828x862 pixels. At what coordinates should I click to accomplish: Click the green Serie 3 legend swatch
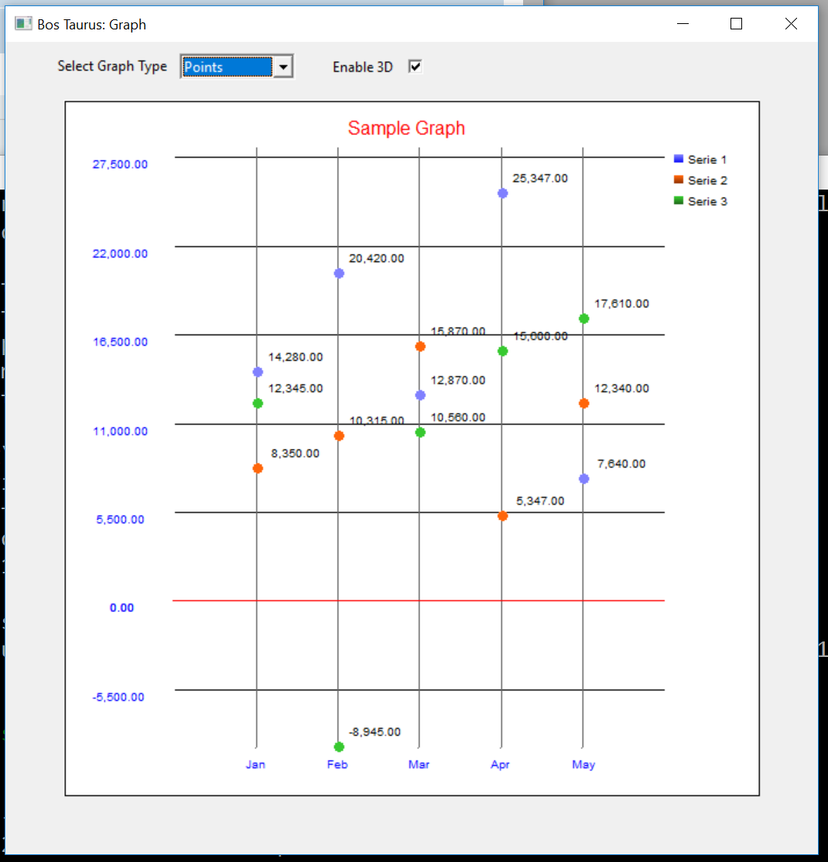point(679,200)
